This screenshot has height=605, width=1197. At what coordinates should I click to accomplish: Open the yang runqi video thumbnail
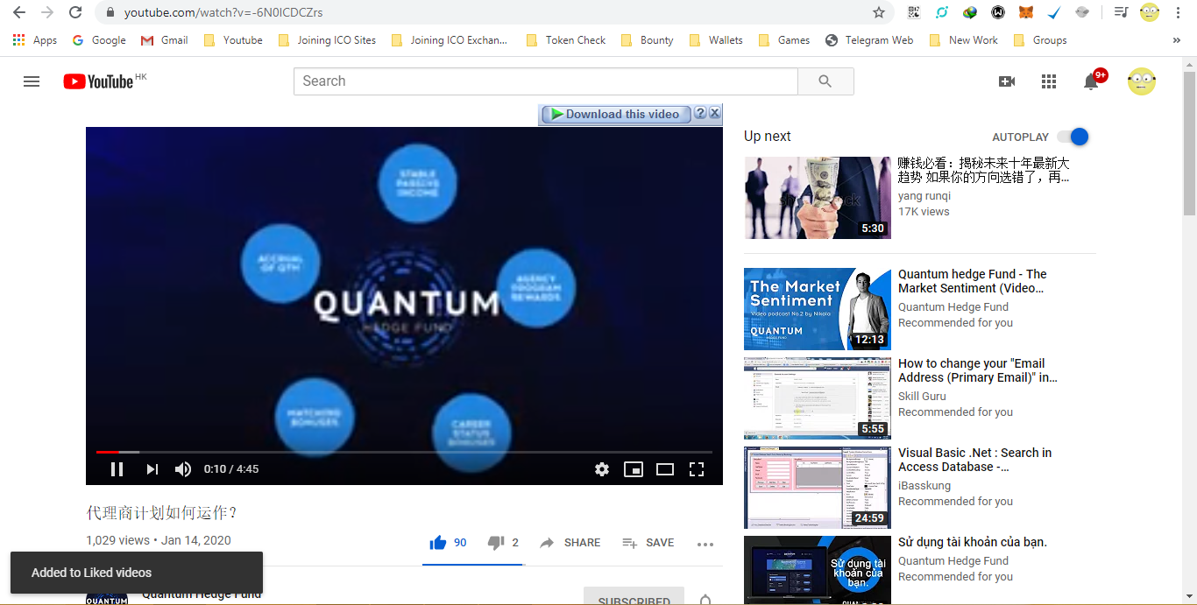tap(818, 198)
